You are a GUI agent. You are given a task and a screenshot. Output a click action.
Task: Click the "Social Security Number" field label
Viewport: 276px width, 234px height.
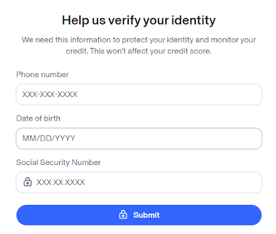(58, 162)
